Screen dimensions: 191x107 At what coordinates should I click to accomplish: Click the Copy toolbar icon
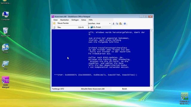[x=117, y=23]
